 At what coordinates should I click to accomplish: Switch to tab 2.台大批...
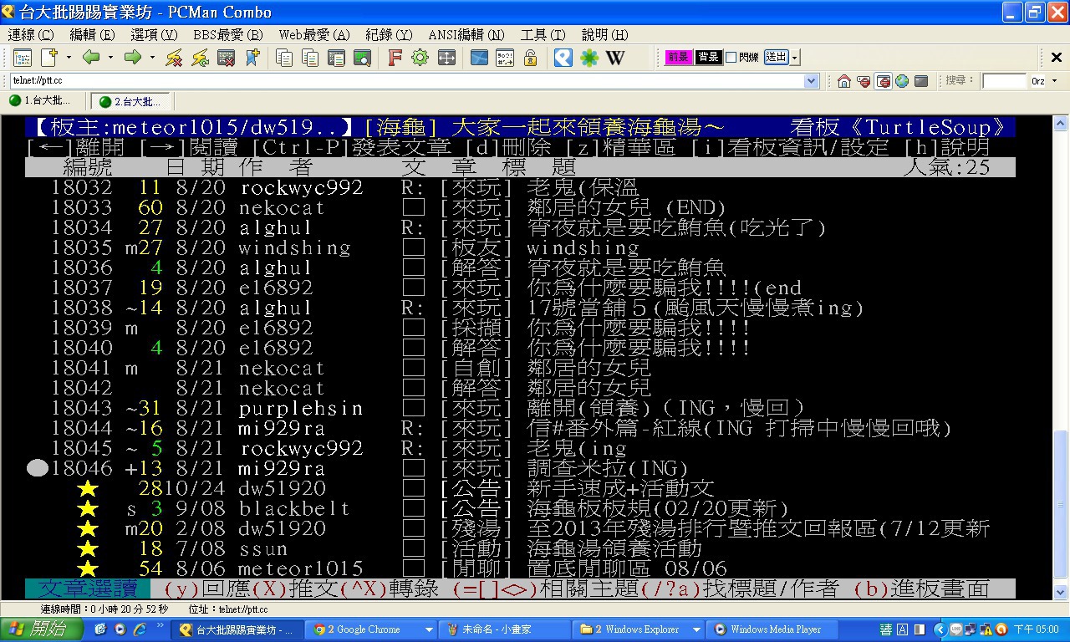pos(130,101)
